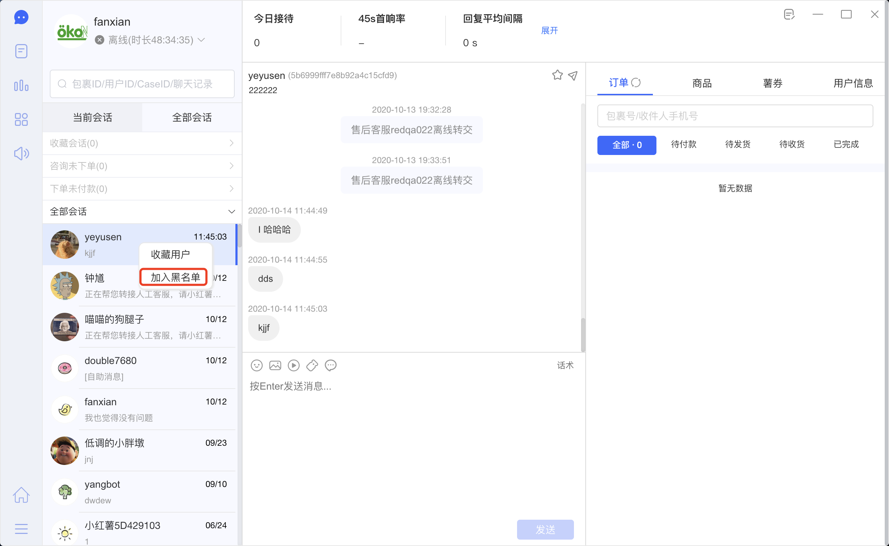Open the speaker announcements sidebar icon
Image resolution: width=889 pixels, height=546 pixels.
(x=21, y=154)
